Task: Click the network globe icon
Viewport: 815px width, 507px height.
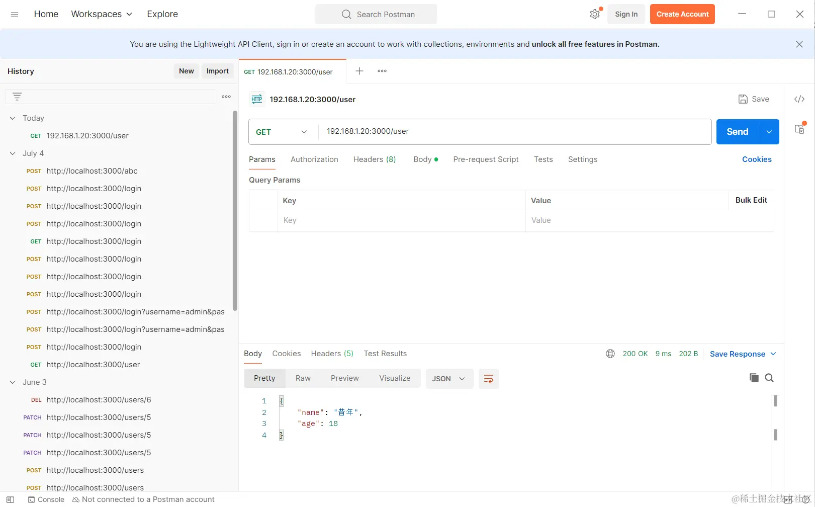Action: click(610, 354)
